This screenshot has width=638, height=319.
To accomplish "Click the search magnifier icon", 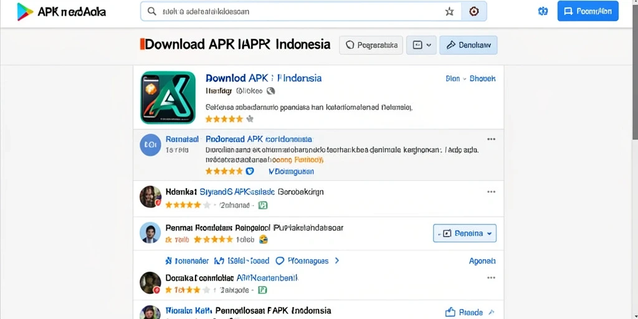I will (x=152, y=11).
